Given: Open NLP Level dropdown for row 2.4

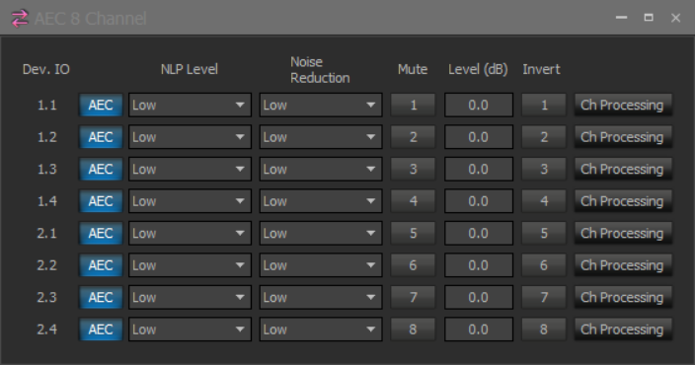Looking at the screenshot, I should (190, 329).
